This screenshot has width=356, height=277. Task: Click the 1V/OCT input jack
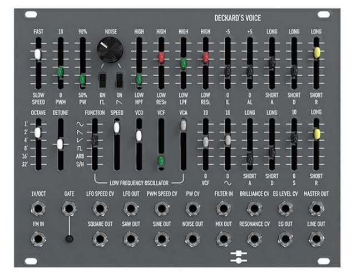tap(38, 209)
